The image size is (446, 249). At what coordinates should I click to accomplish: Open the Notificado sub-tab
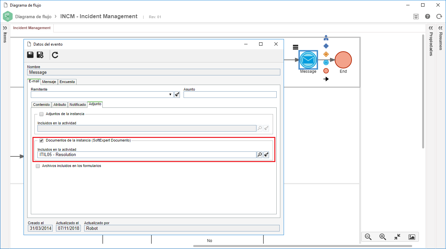click(x=78, y=104)
